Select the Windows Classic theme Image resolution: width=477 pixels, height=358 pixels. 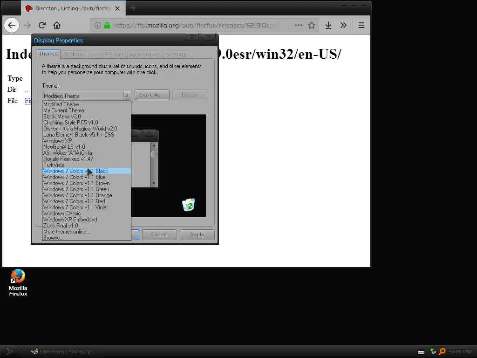click(x=87, y=213)
